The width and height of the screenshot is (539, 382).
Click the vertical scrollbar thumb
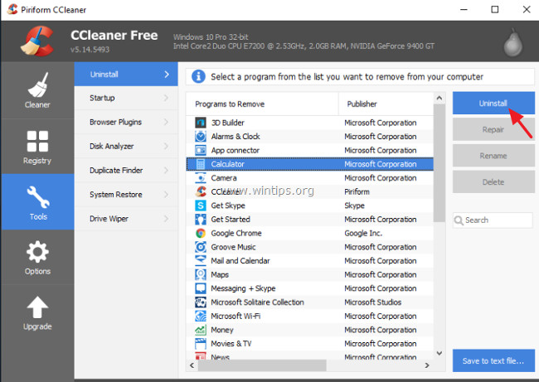click(439, 163)
